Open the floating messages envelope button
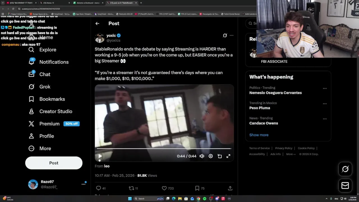This screenshot has height=202, width=359. (x=345, y=185)
